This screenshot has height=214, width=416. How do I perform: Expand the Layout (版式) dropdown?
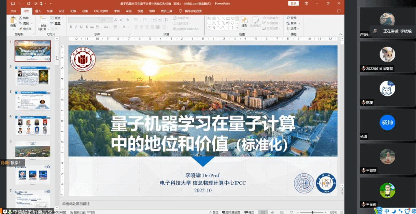click(56, 18)
